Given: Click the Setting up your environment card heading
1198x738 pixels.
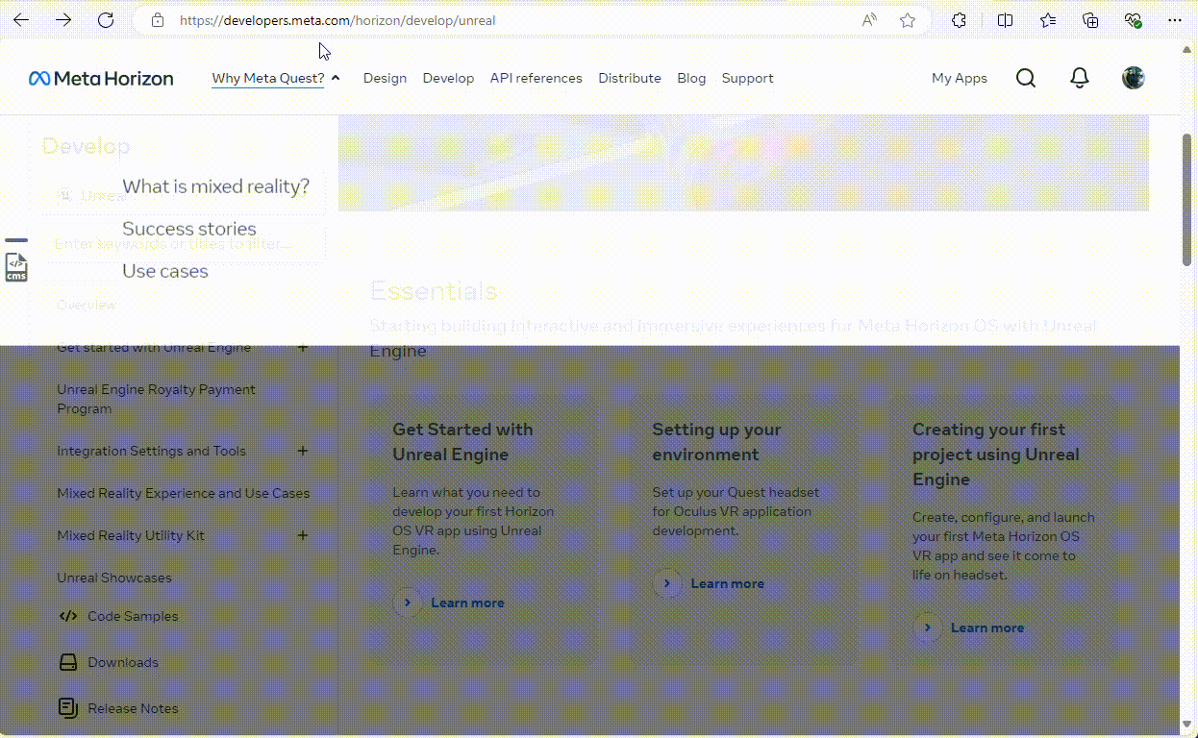Looking at the screenshot, I should pyautogui.click(x=716, y=442).
